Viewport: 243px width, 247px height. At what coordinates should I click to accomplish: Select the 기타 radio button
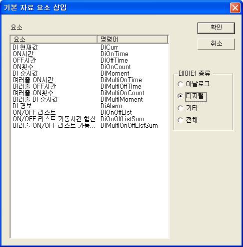tap(187, 108)
